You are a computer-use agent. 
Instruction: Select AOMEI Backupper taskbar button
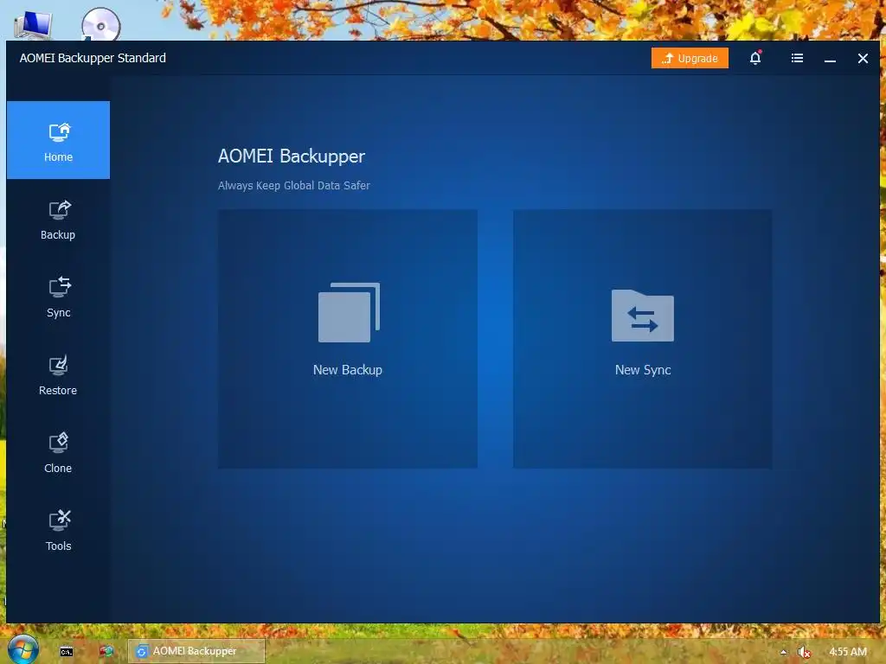click(196, 651)
